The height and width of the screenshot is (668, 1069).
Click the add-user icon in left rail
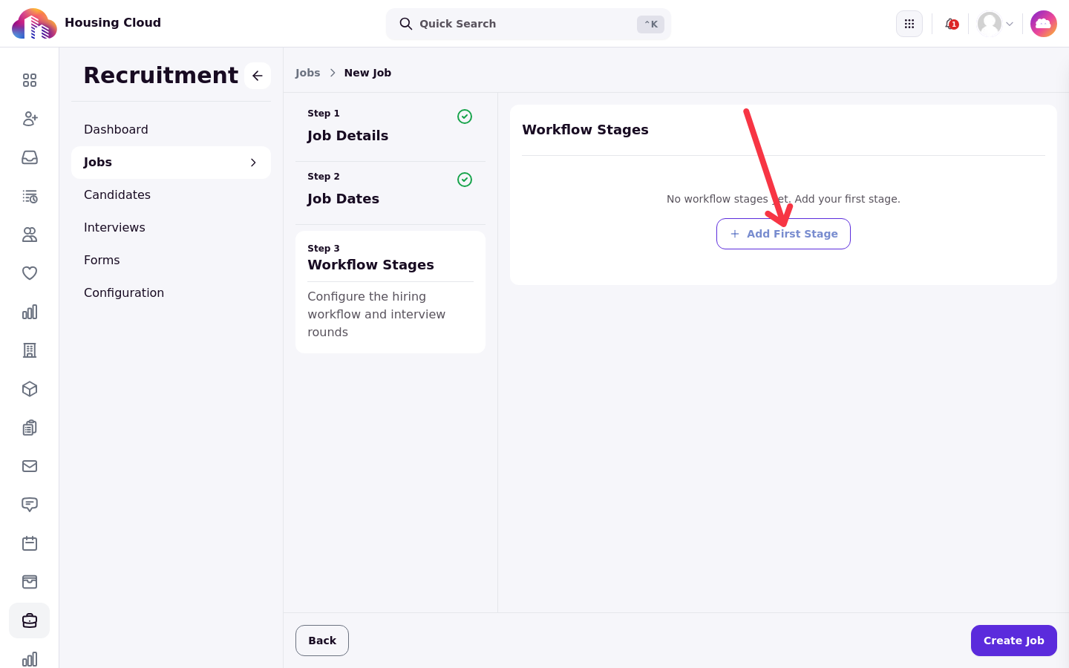[30, 119]
